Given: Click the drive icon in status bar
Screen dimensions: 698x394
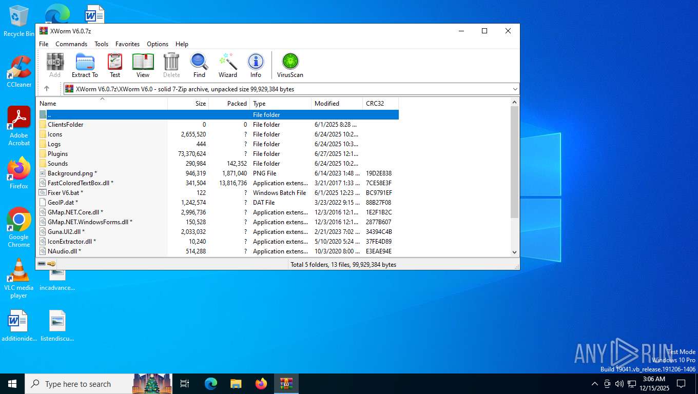Looking at the screenshot, I should click(x=42, y=264).
